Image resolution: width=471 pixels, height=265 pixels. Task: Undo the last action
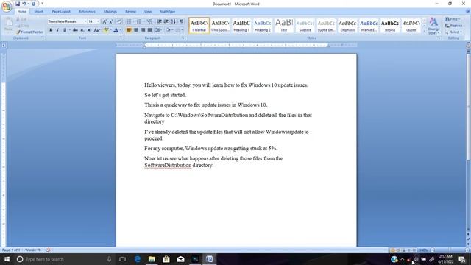tap(24, 4)
